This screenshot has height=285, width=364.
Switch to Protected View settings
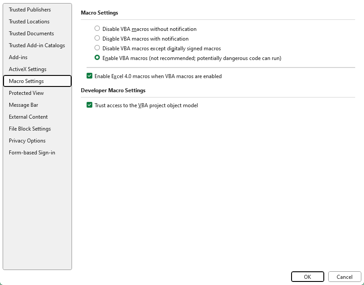click(27, 93)
